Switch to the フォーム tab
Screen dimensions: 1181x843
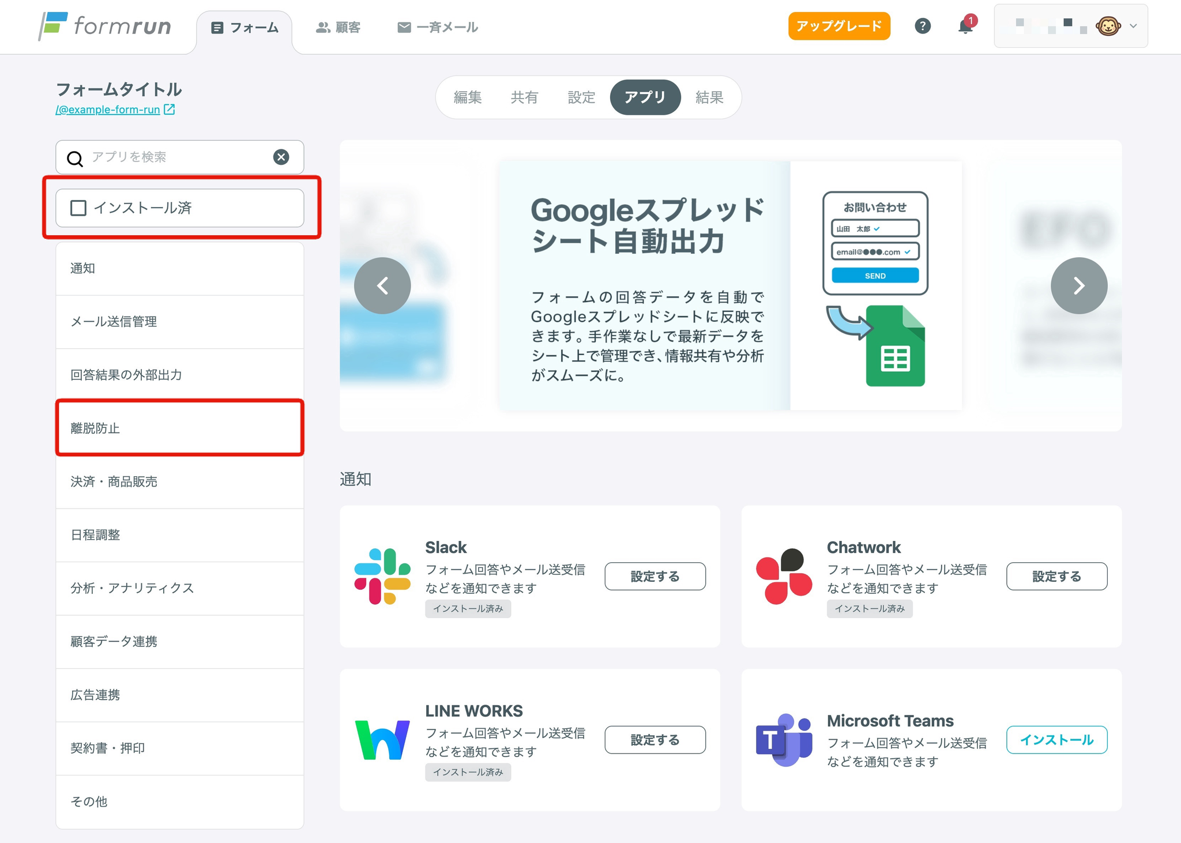point(245,28)
